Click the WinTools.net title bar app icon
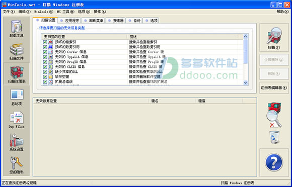Image resolution: width=292 pixels, height=187 pixels. click(x=4, y=5)
